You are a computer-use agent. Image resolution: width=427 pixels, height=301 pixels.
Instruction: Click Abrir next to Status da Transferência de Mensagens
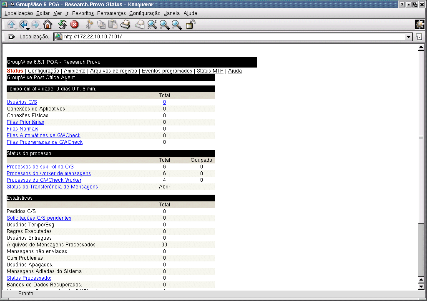164,187
